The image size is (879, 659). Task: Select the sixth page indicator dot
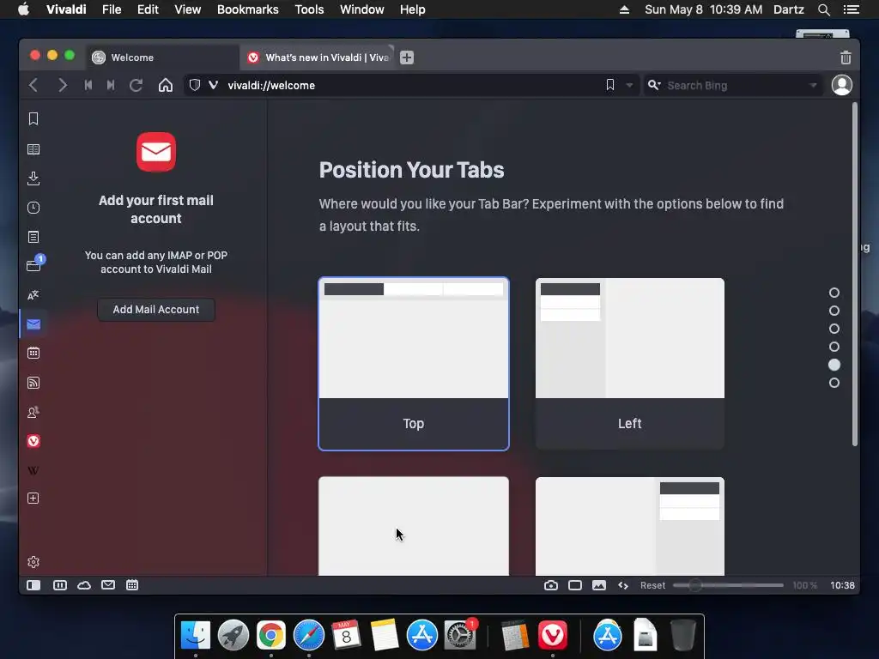pos(834,383)
